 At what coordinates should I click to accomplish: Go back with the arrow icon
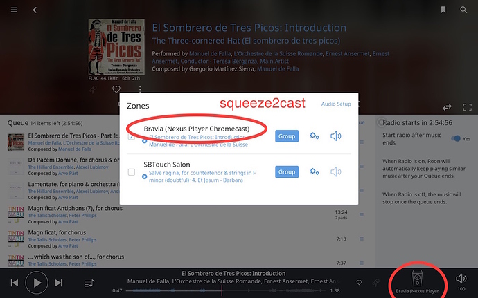click(x=35, y=10)
